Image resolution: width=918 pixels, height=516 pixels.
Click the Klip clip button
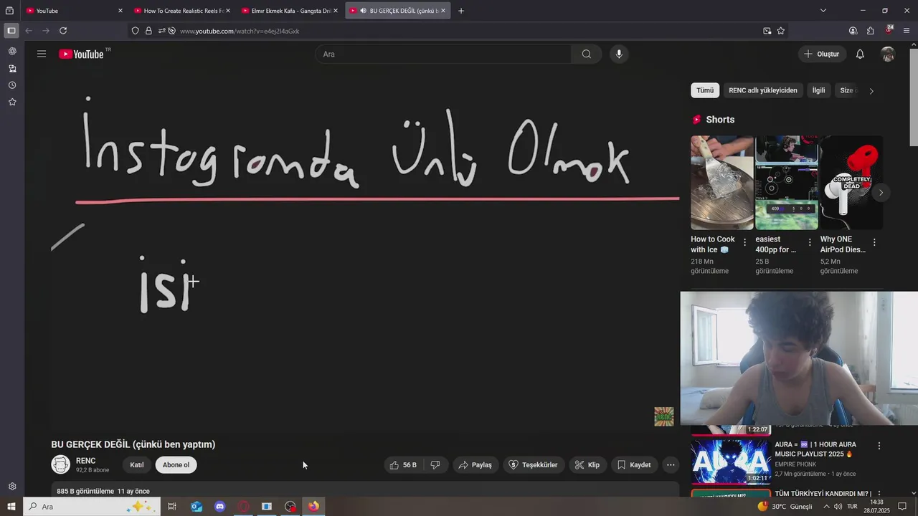(587, 465)
